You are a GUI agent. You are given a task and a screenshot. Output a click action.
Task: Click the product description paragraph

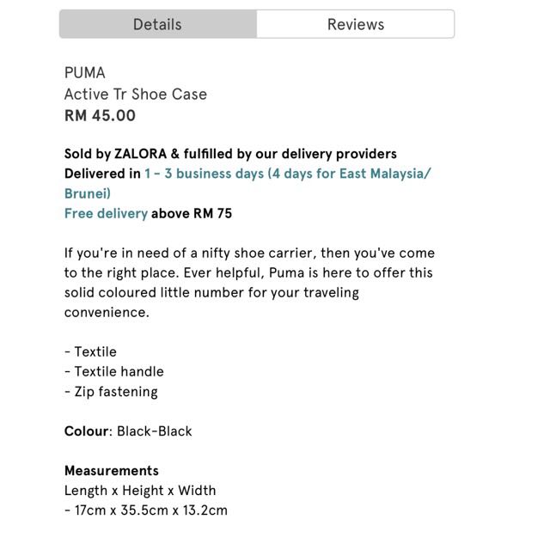tap(249, 283)
